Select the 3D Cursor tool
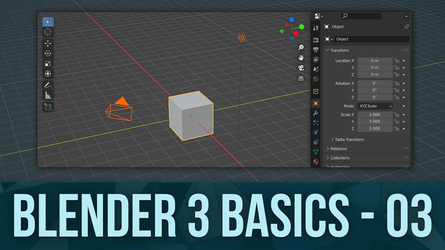This screenshot has width=445, height=250. coord(48,32)
